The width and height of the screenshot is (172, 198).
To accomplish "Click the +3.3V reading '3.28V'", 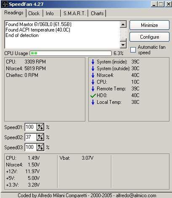I will [34, 185].
